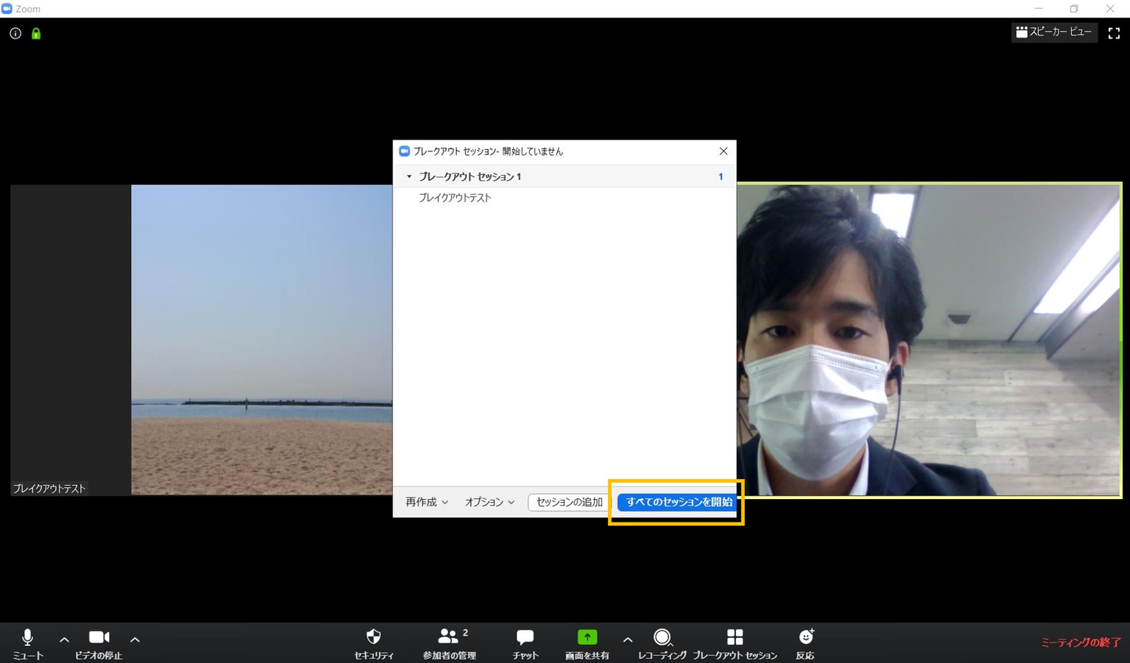Expand video options arrow beside camera

135,639
